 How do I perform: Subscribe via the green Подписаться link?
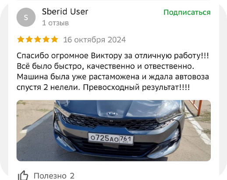[187, 12]
